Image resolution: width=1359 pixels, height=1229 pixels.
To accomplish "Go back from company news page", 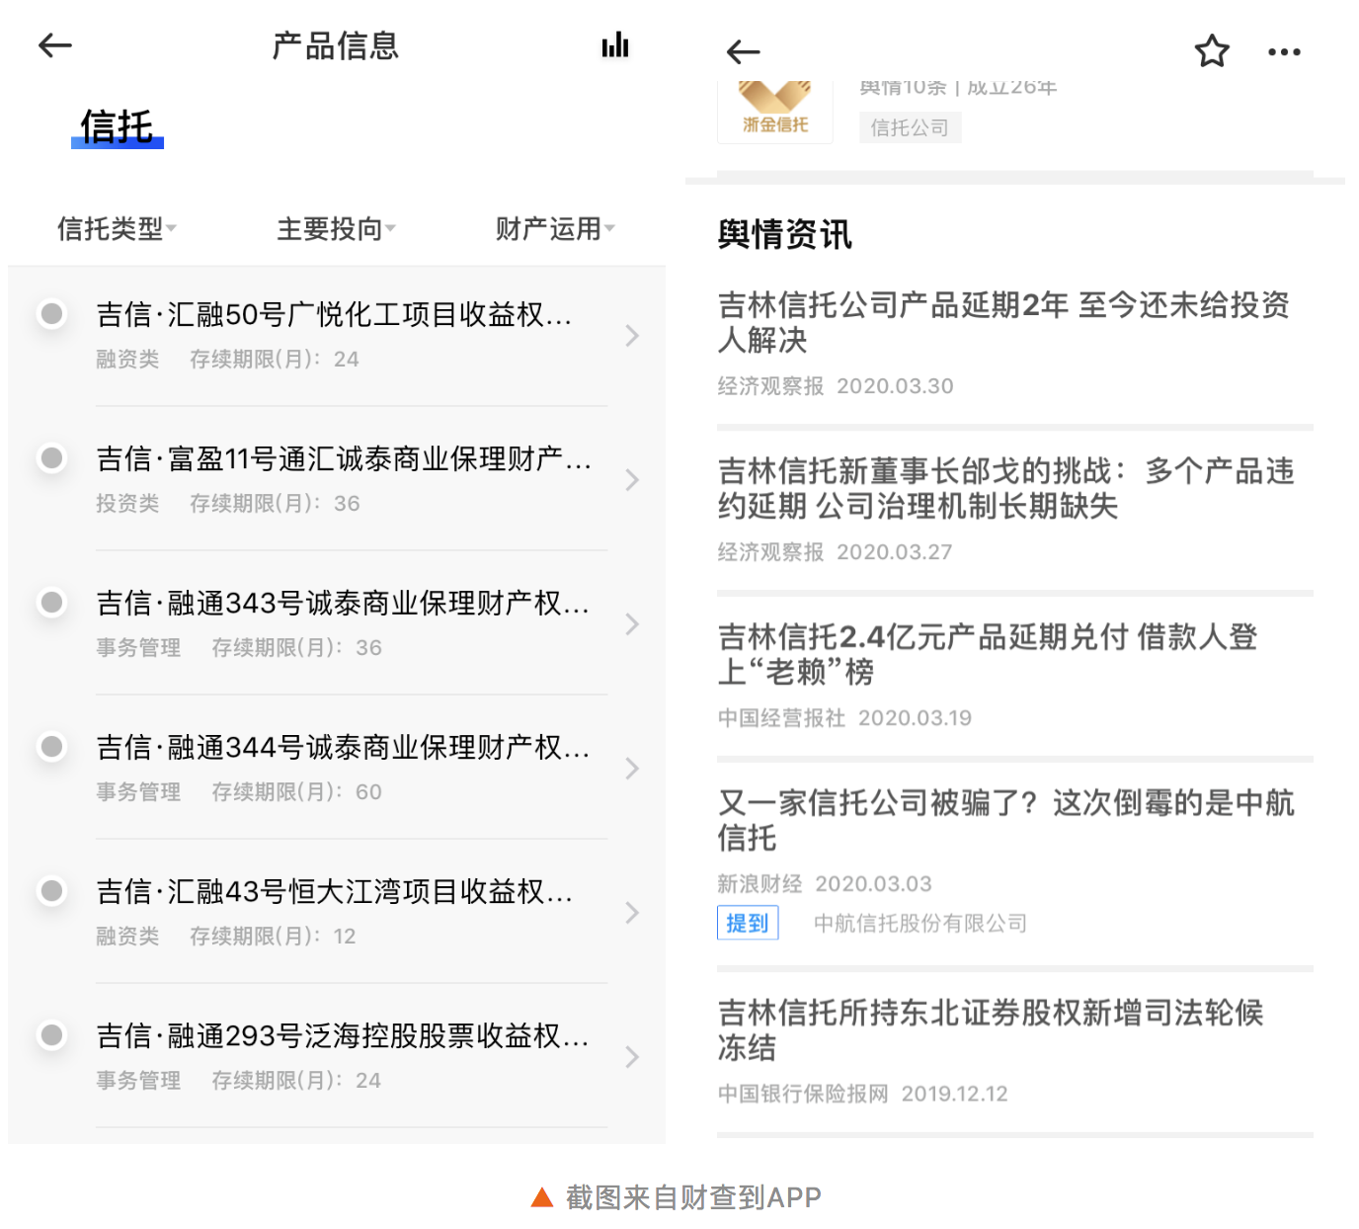I will click(743, 52).
